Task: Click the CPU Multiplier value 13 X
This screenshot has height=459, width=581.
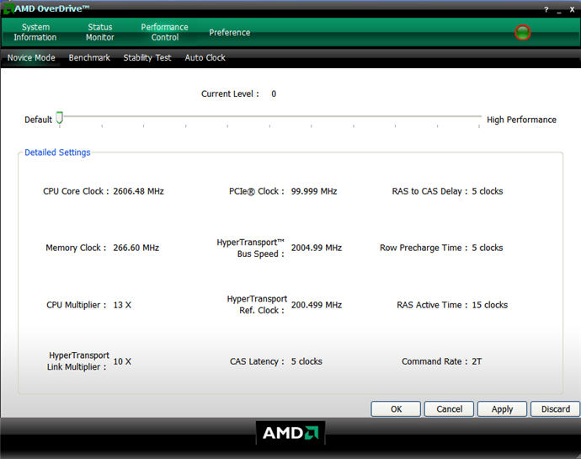Action: coord(122,305)
